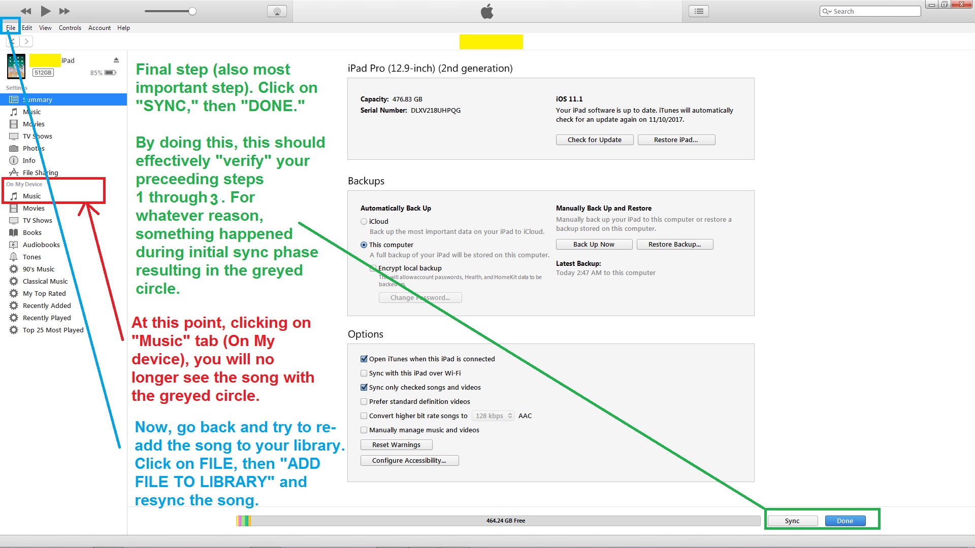Screen dimensions: 975x548
Task: Open Tones on the device
Action: tap(31, 257)
